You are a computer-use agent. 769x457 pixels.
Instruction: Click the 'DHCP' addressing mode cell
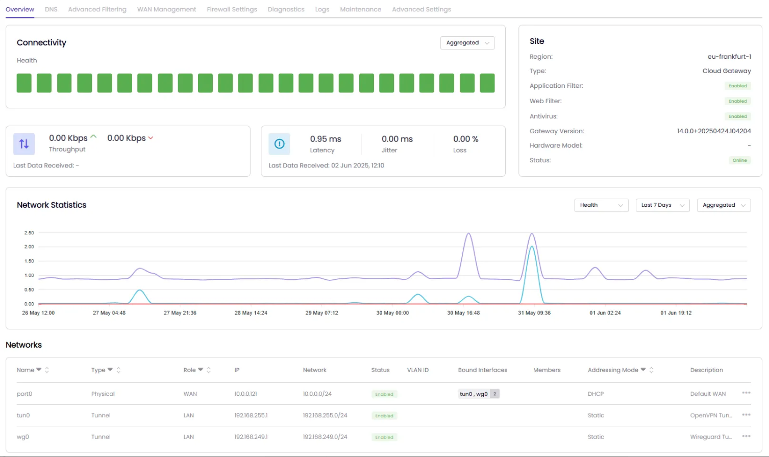click(596, 394)
